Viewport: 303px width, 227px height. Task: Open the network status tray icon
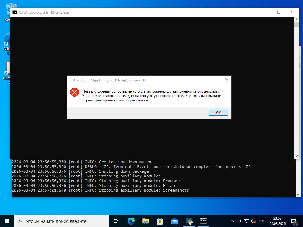click(x=246, y=221)
